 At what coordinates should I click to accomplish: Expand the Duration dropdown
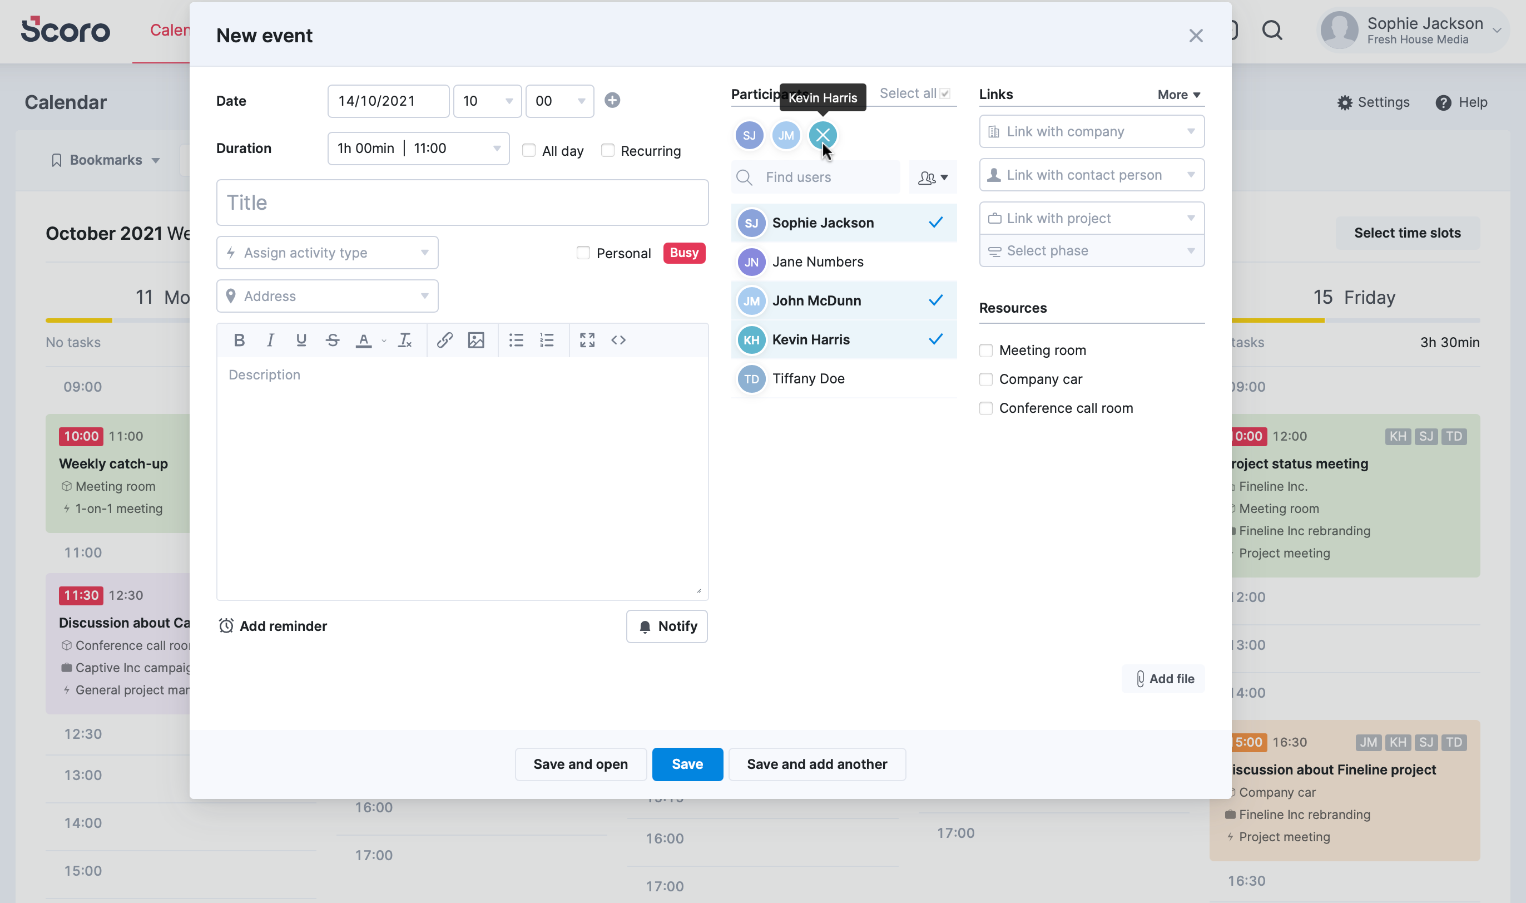coord(418,149)
